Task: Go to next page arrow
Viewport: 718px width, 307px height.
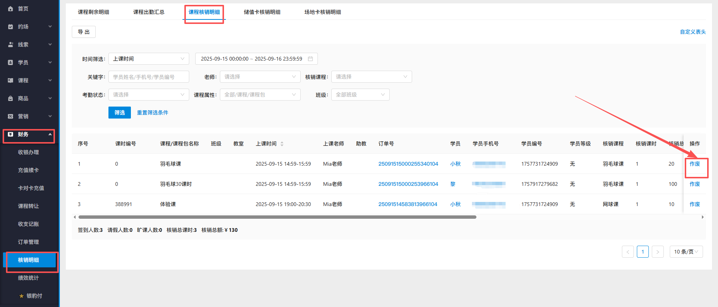Action: click(657, 252)
